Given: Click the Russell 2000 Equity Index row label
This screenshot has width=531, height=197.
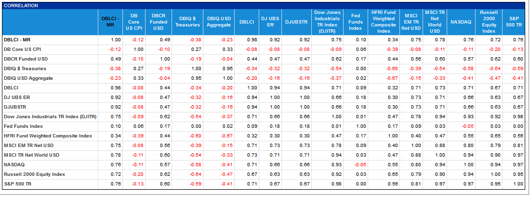Looking at the screenshot, I should (34, 174).
